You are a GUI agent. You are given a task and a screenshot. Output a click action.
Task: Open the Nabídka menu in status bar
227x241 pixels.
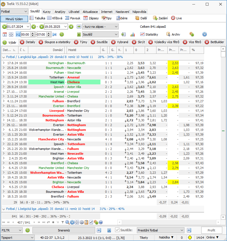166,237
